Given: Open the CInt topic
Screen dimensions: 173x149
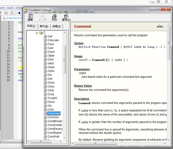Looking at the screenshot, I should pos(50,79).
